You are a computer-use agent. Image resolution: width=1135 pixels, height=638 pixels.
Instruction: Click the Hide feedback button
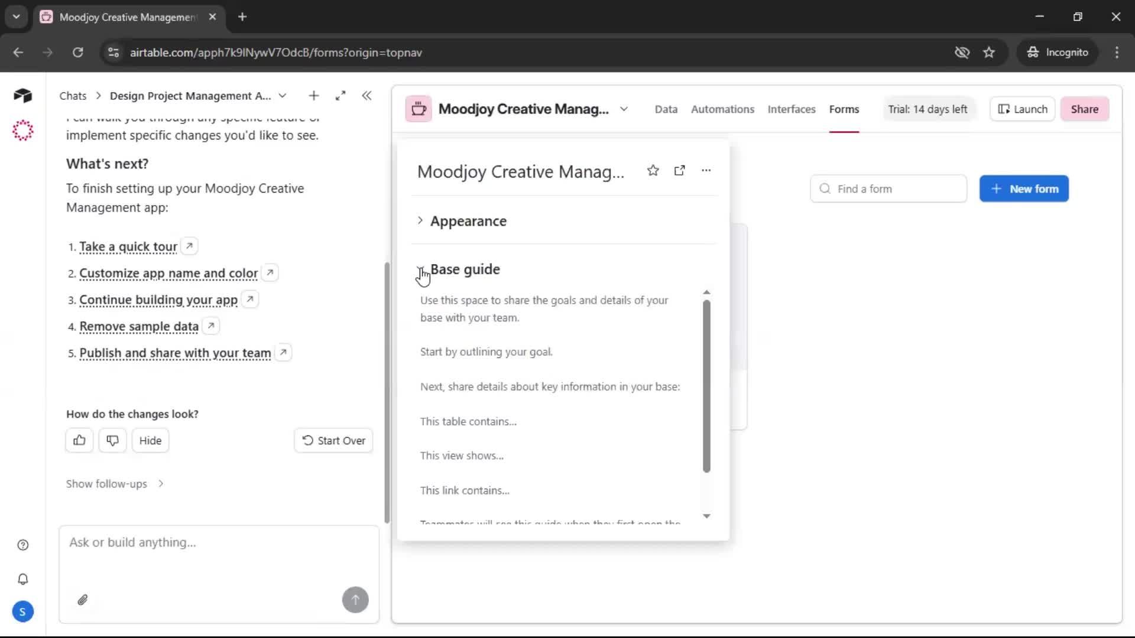[x=150, y=441]
